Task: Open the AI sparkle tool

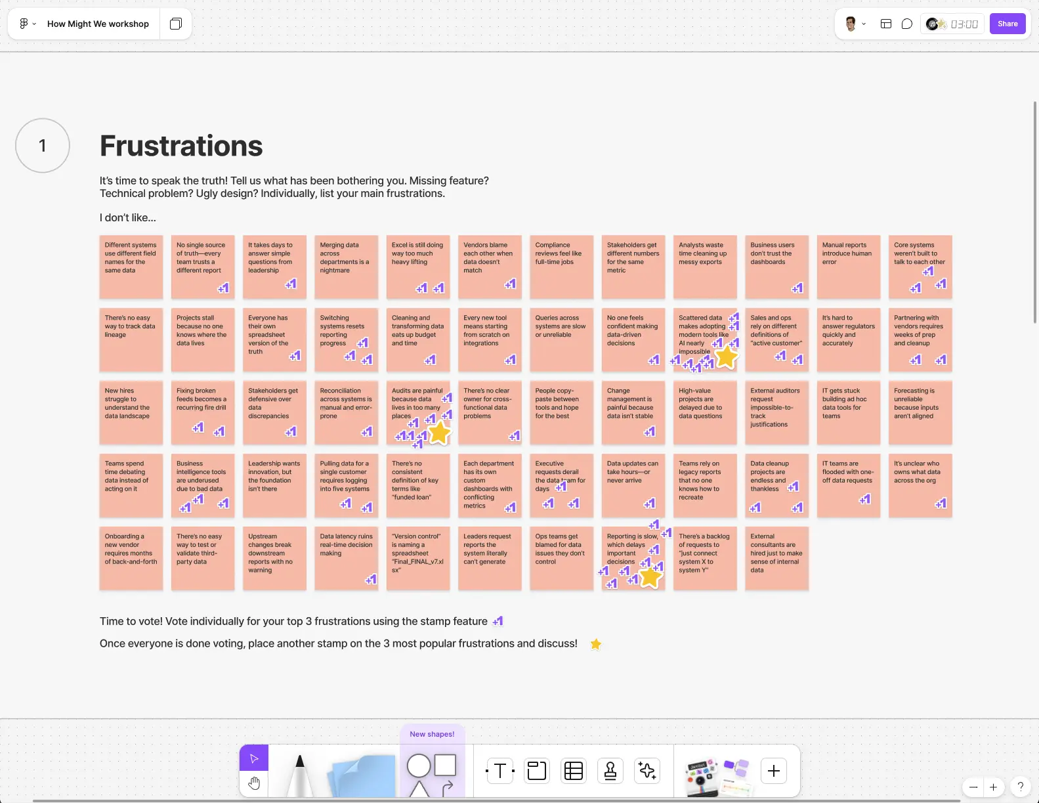Action: coord(647,771)
